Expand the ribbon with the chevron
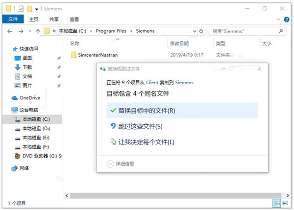This screenshot has width=294, height=210. click(278, 20)
